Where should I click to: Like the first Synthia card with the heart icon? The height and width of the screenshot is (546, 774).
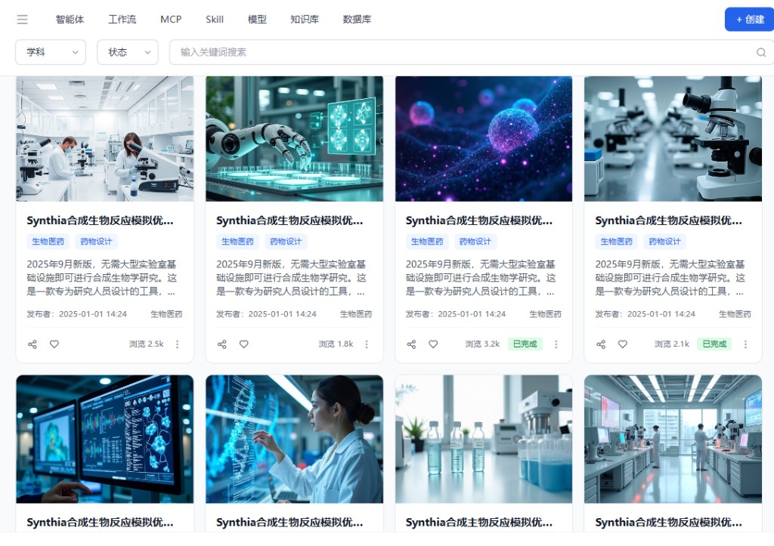click(54, 344)
